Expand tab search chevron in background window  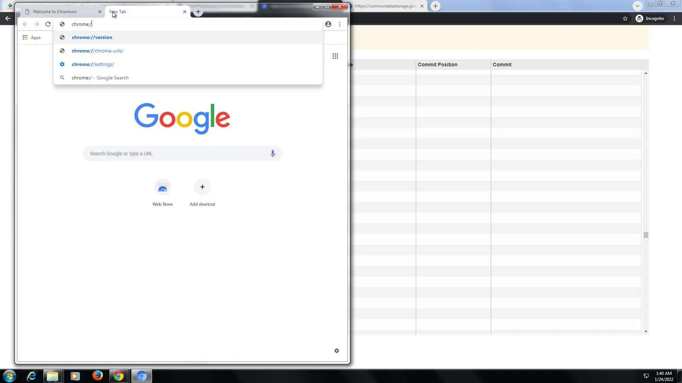(637, 6)
